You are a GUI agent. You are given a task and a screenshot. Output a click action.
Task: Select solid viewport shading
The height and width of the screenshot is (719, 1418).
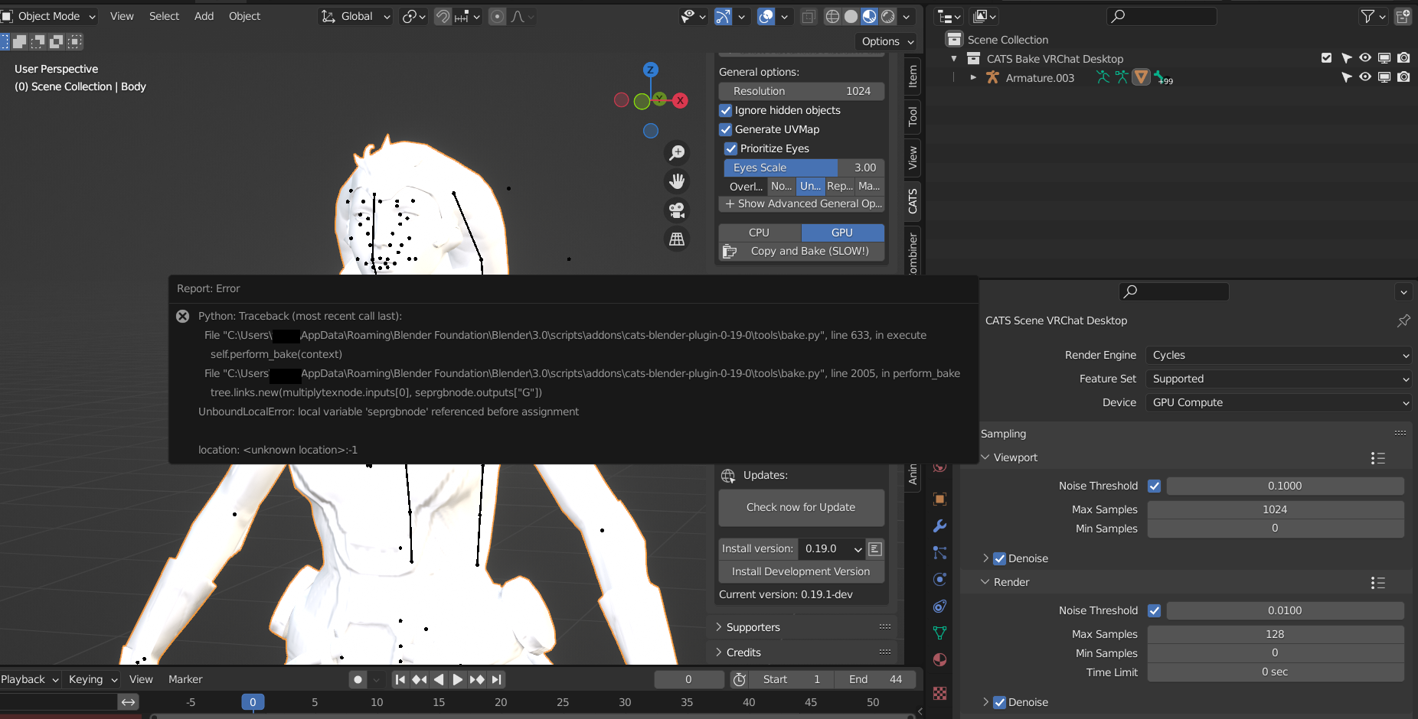coord(851,16)
